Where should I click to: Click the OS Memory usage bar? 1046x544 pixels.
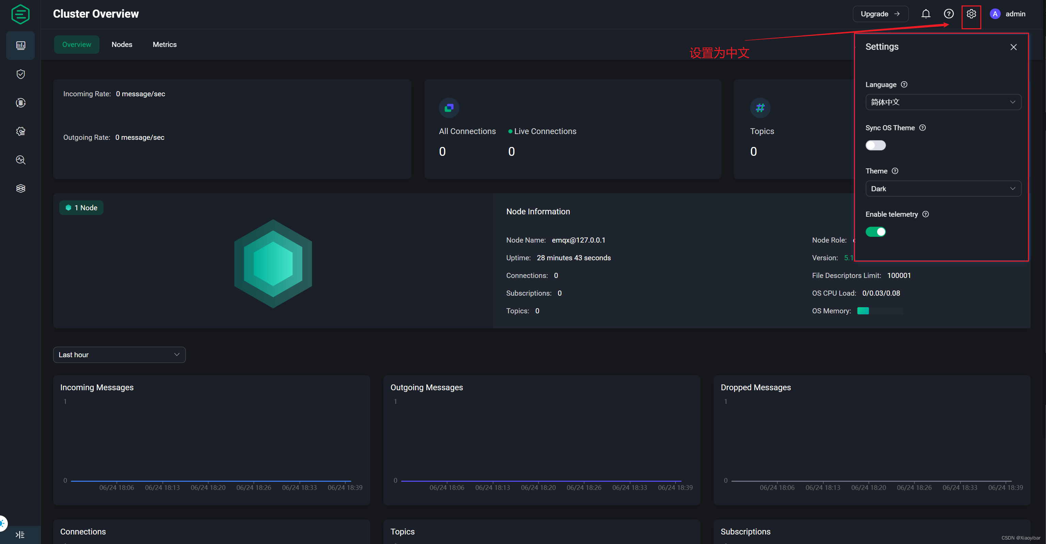tap(879, 311)
